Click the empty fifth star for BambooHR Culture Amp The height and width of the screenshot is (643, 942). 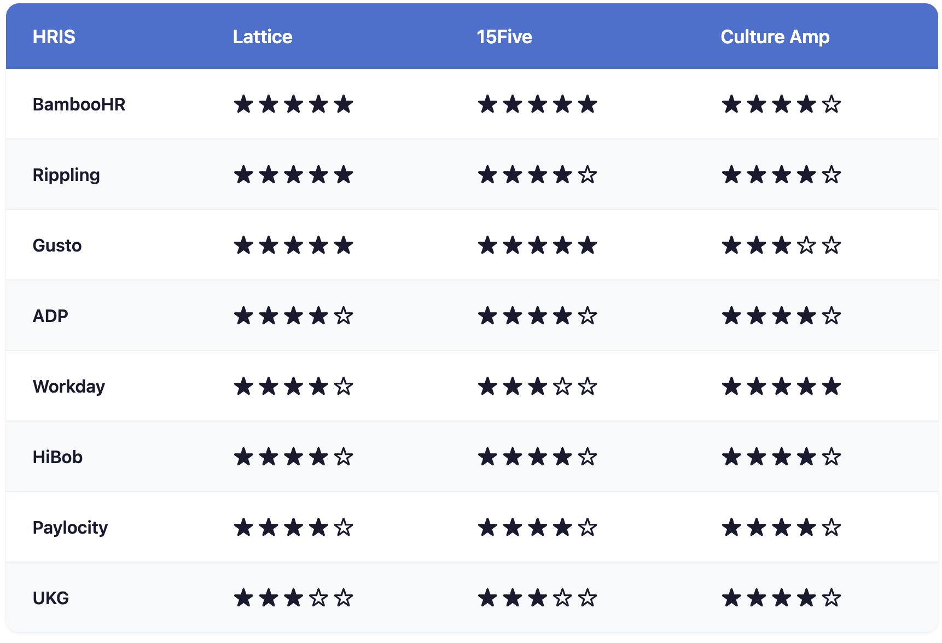(831, 104)
